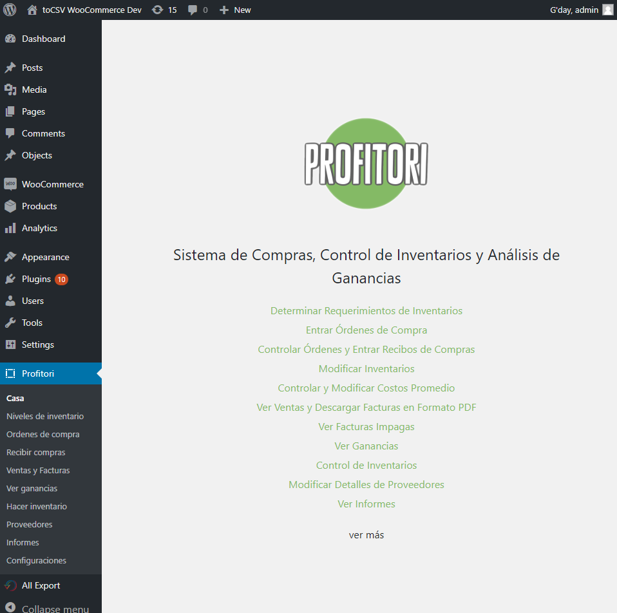Select the Casa submenu item
617x613 pixels.
tap(15, 398)
